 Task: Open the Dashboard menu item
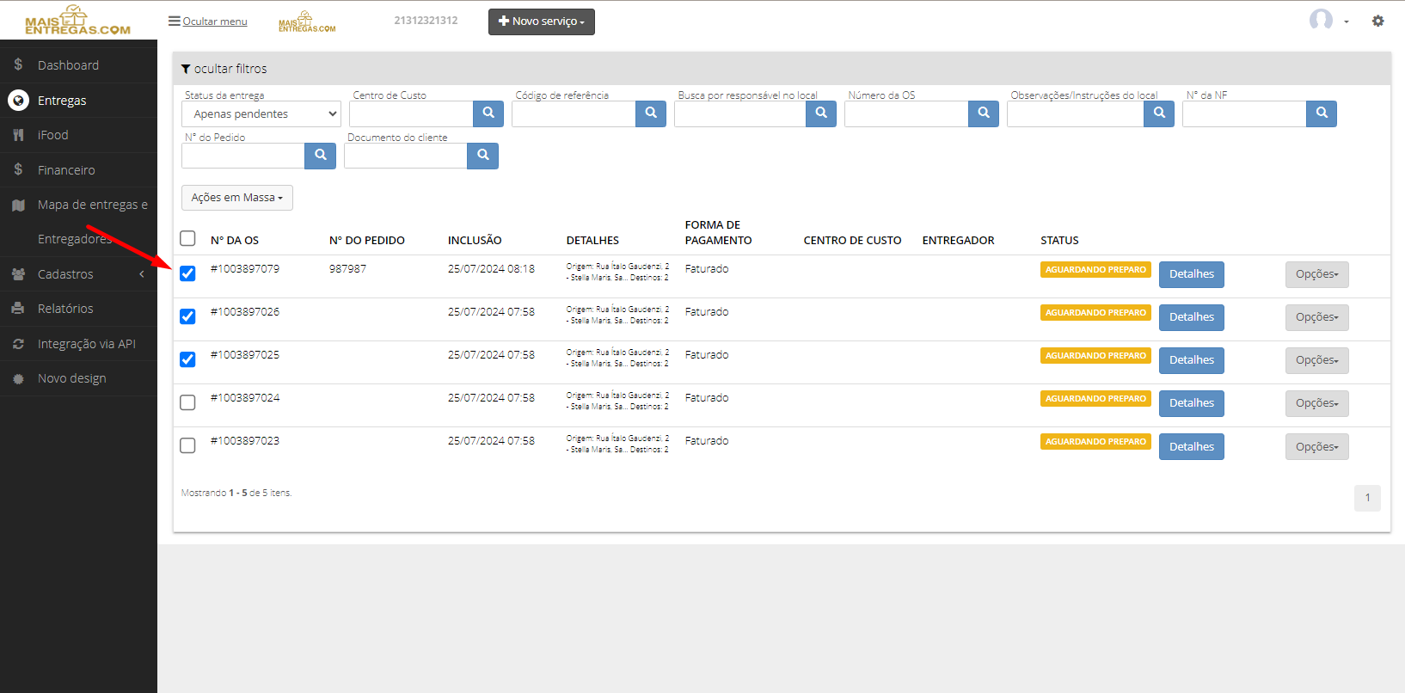(78, 65)
